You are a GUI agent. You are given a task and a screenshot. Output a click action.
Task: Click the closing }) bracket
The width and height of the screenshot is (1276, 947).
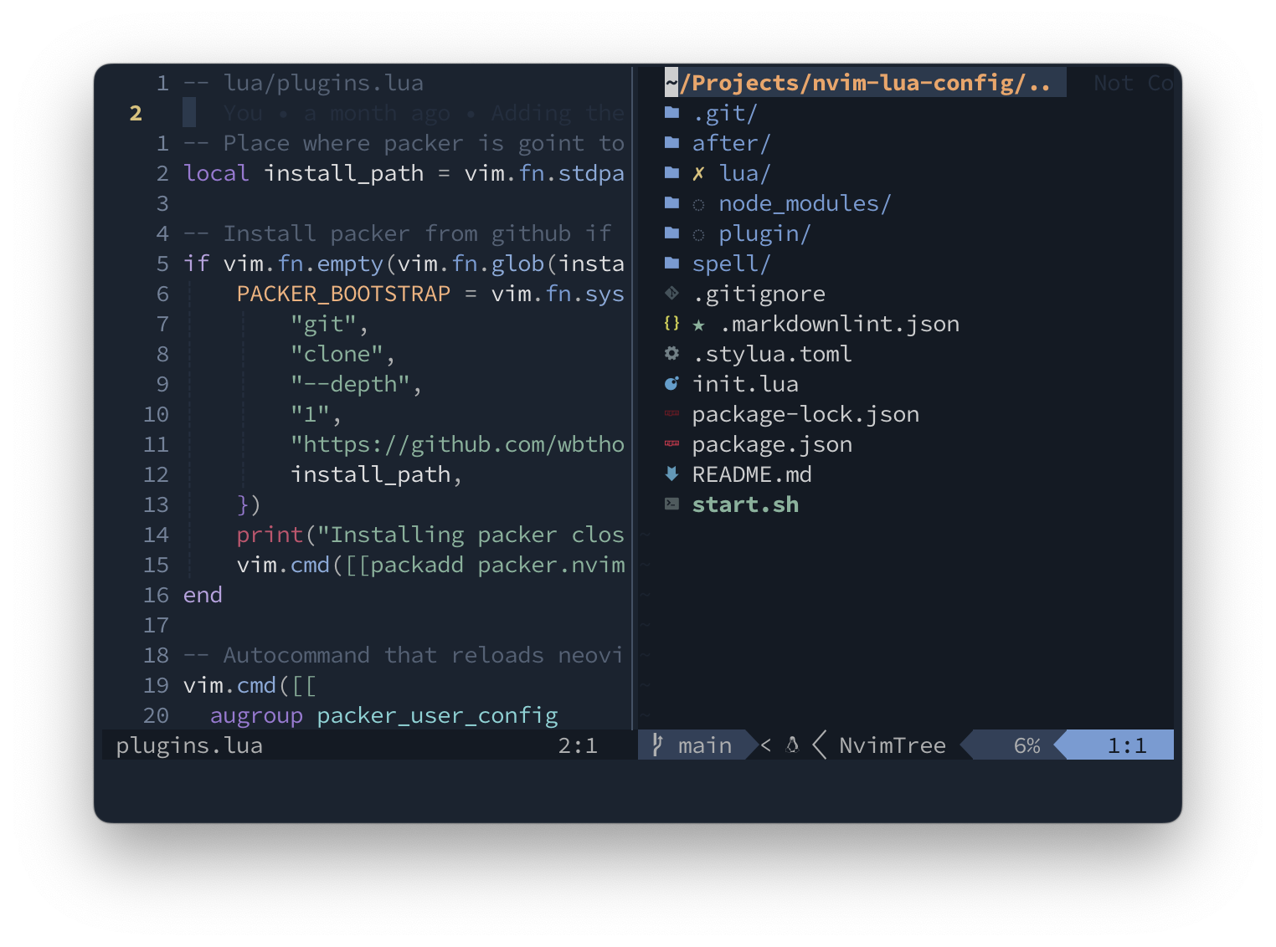pos(250,504)
